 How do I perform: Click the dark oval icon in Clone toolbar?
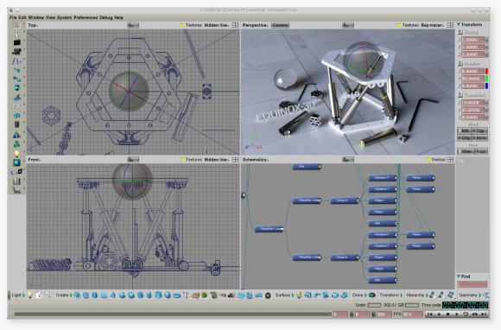point(372,295)
